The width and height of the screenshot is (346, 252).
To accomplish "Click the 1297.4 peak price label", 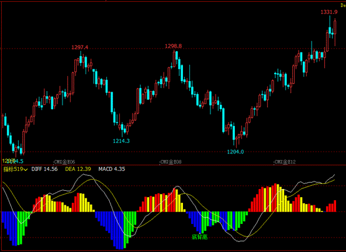I will [80, 47].
